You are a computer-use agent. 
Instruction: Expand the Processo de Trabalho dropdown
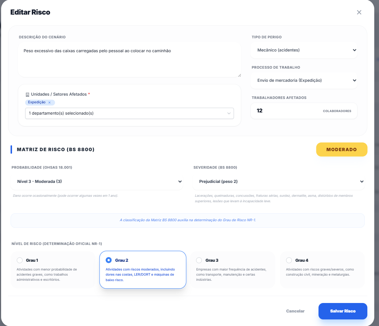pos(304,80)
